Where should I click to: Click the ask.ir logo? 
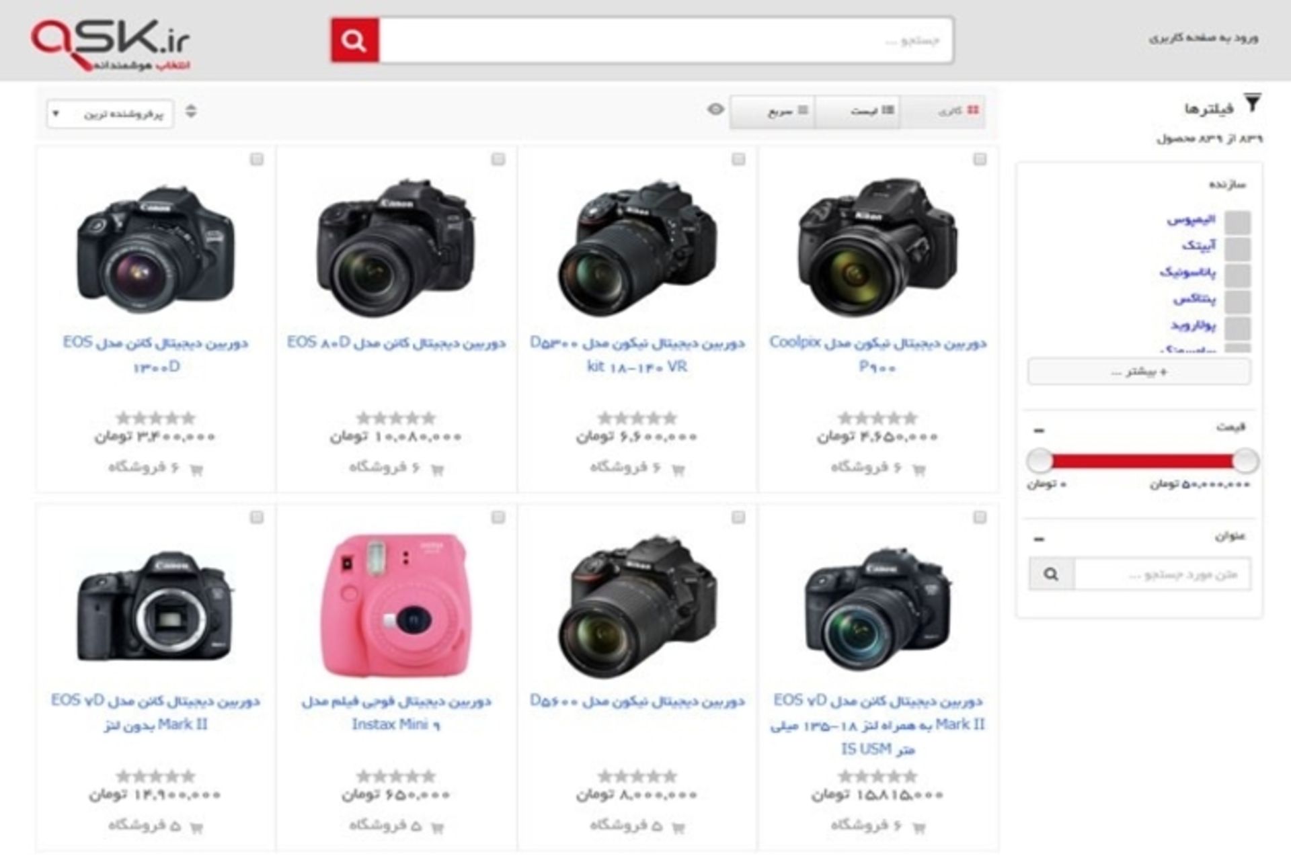pos(111,44)
